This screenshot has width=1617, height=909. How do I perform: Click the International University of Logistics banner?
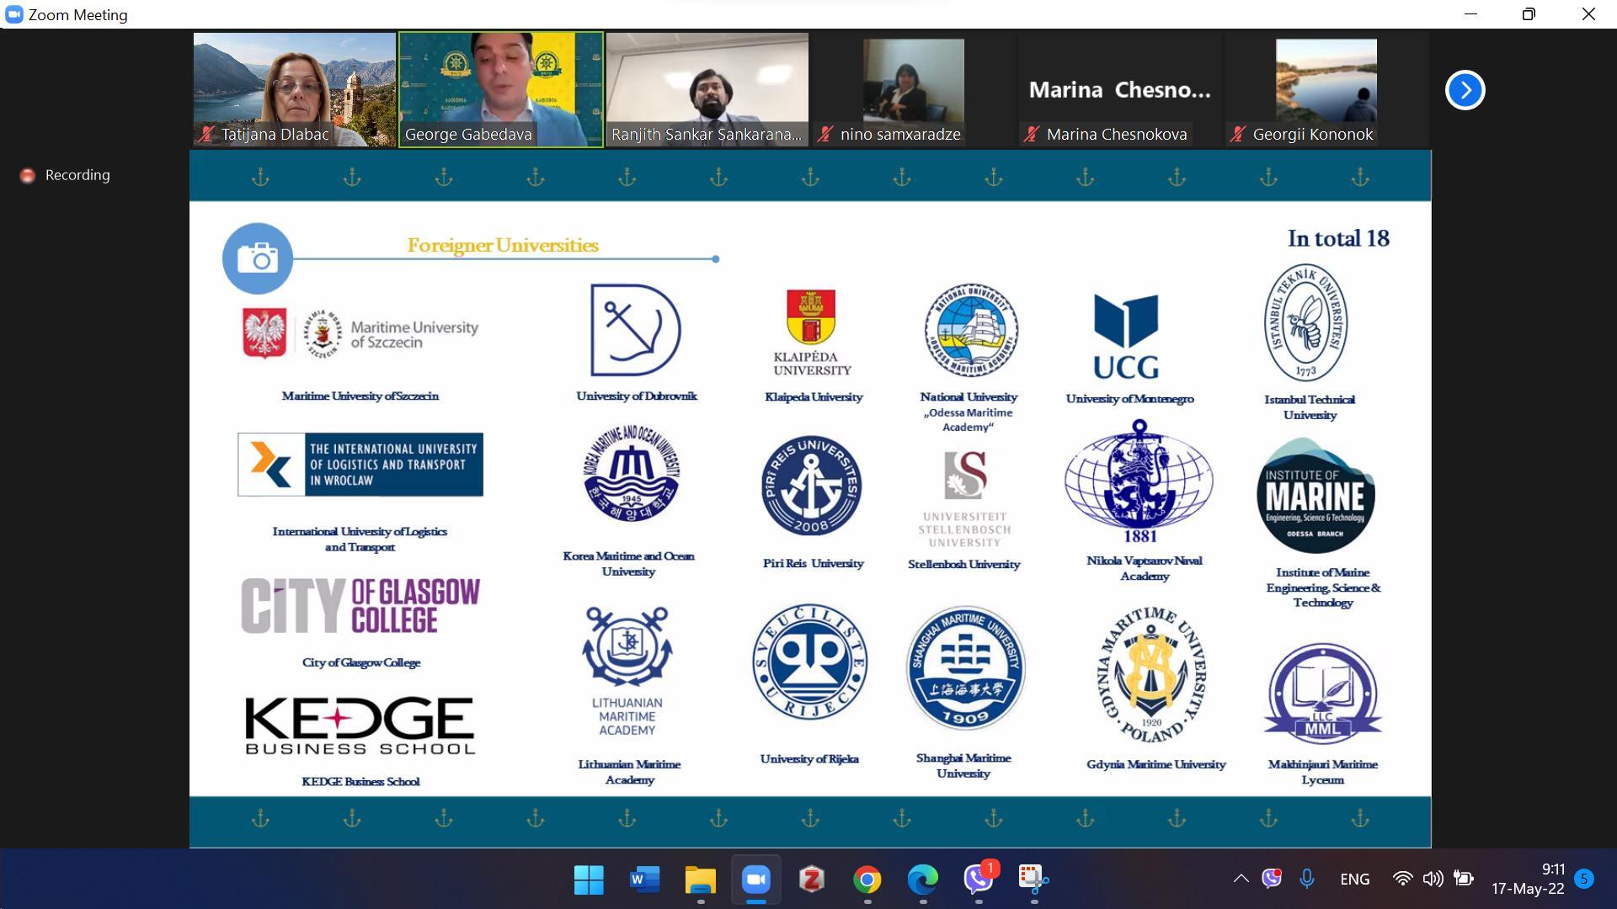point(360,465)
